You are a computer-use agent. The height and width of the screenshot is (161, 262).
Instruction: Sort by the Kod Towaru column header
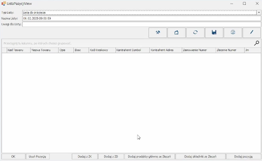[18, 50]
